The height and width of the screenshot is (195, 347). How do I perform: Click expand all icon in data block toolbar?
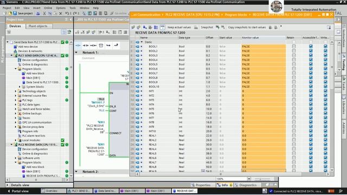(156, 28)
